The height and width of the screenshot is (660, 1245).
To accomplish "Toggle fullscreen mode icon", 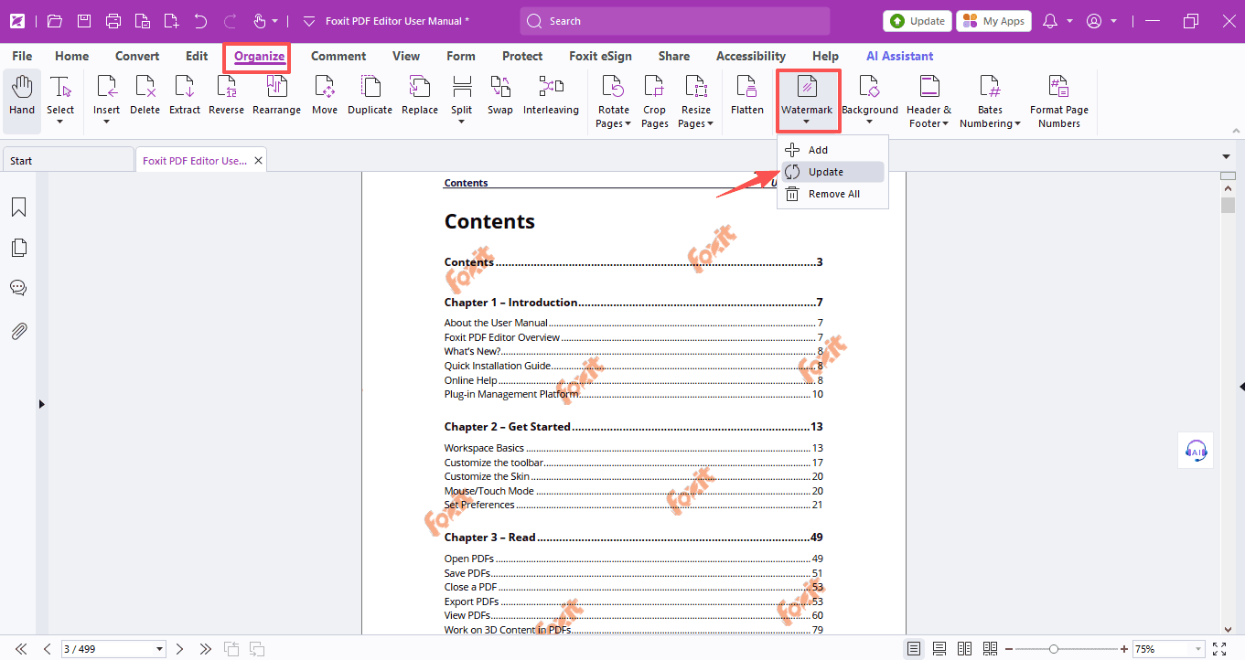I will (x=1218, y=649).
